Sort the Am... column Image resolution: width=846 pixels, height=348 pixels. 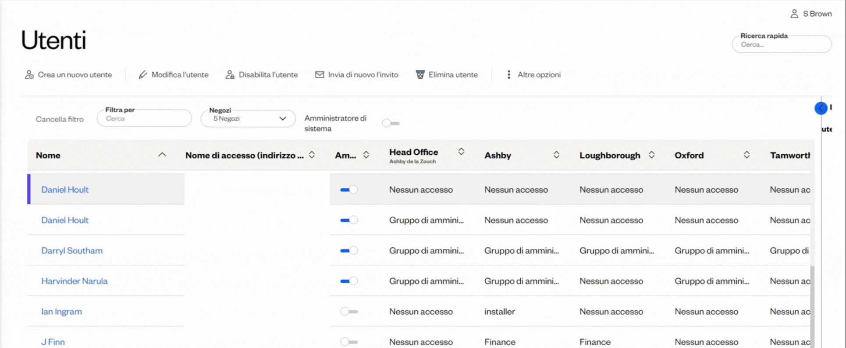click(x=366, y=155)
